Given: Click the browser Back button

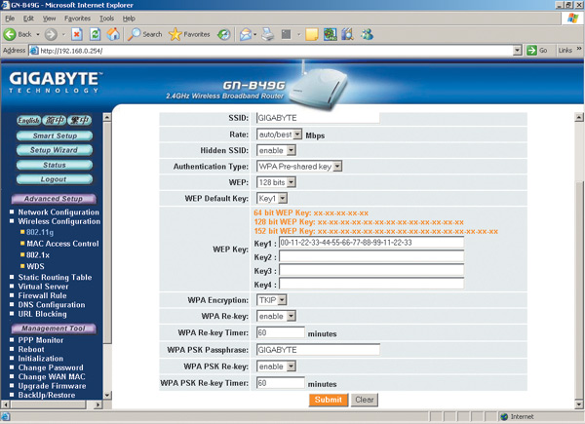Looking at the screenshot, I should [x=21, y=34].
